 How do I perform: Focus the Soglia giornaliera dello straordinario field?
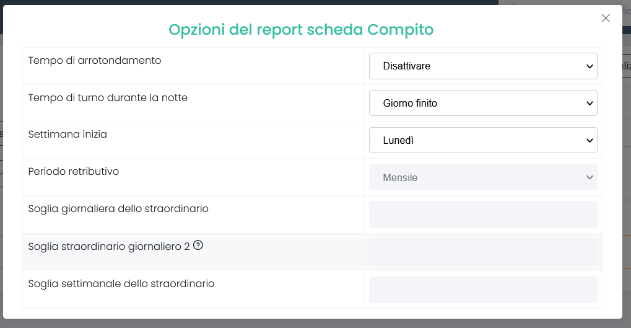click(x=483, y=215)
